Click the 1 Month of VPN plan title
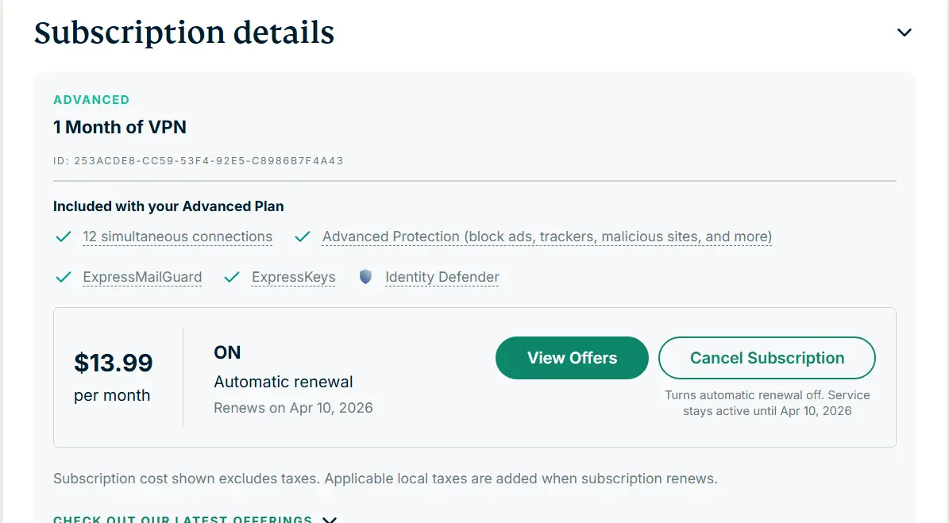Viewport: 949px width, 523px height. tap(120, 127)
